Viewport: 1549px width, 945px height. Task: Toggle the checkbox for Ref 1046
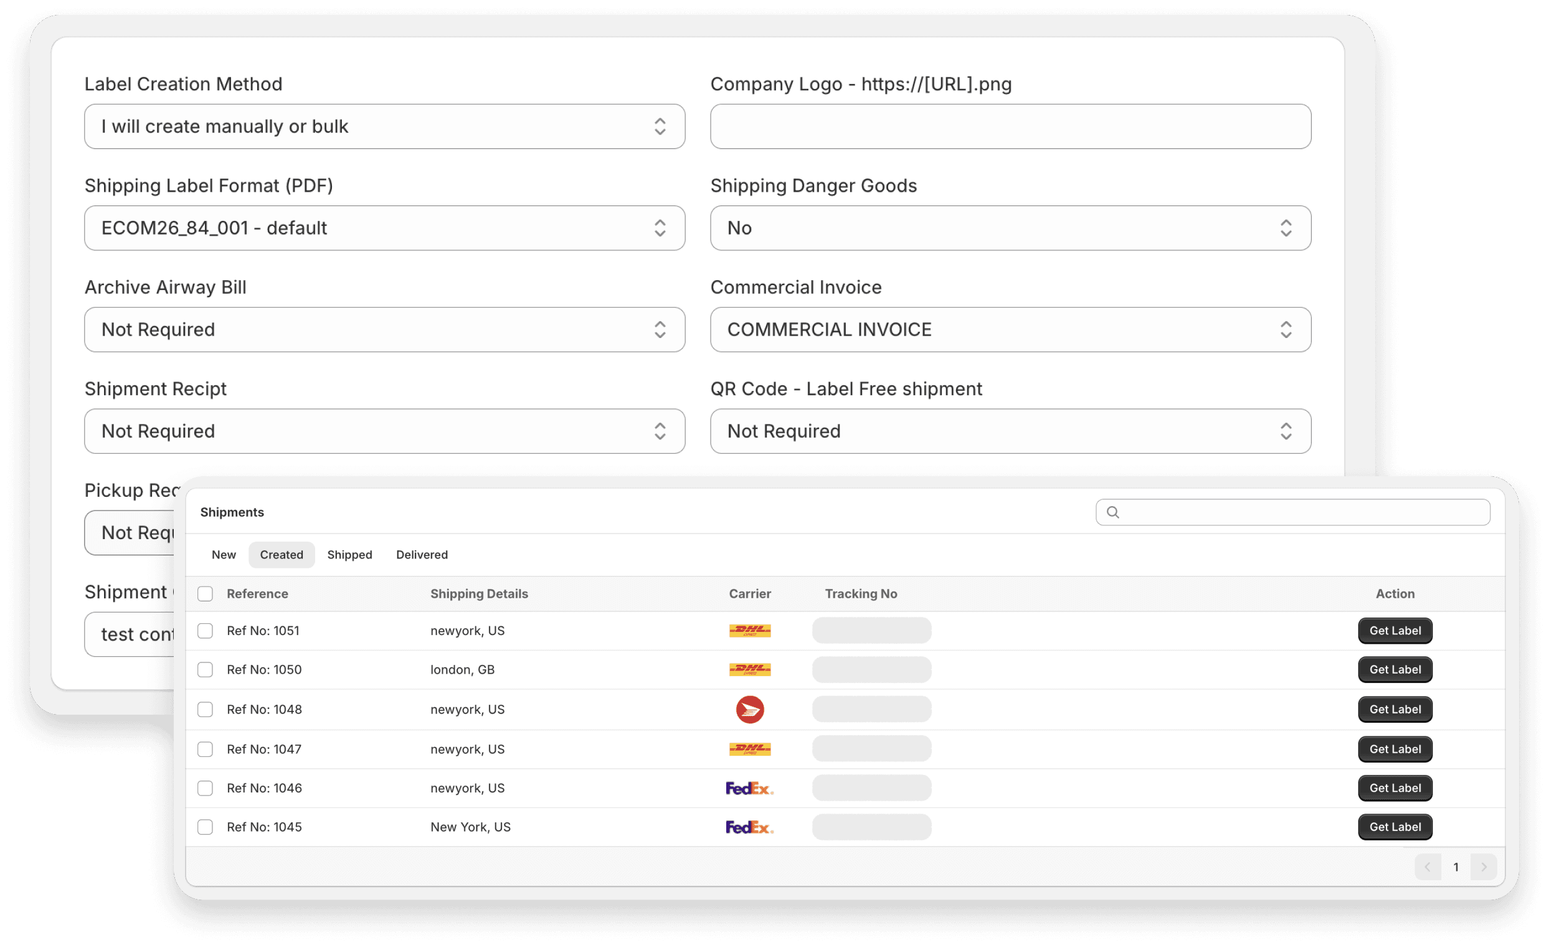[208, 788]
